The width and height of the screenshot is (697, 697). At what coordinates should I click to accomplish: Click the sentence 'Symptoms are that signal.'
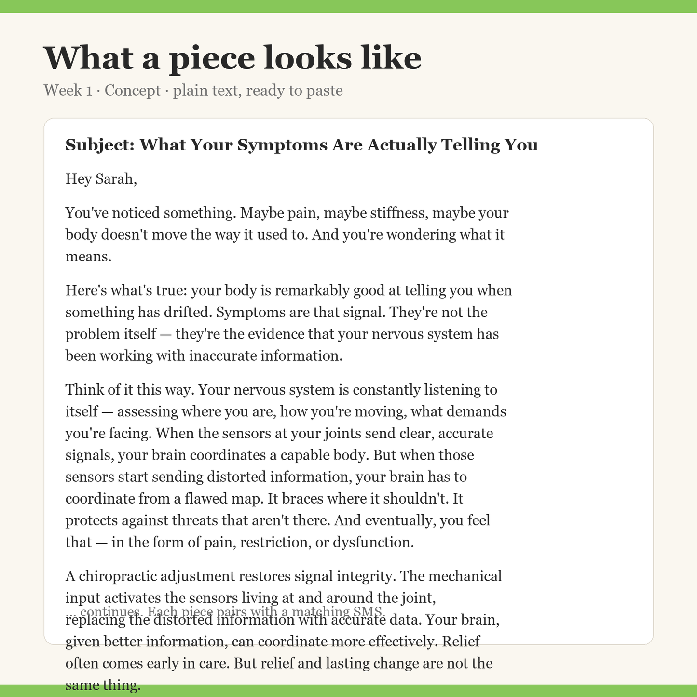[x=301, y=313]
